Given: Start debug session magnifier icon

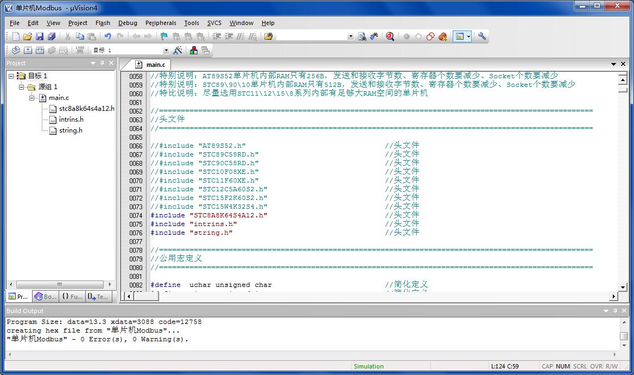Looking at the screenshot, I should pyautogui.click(x=390, y=36).
